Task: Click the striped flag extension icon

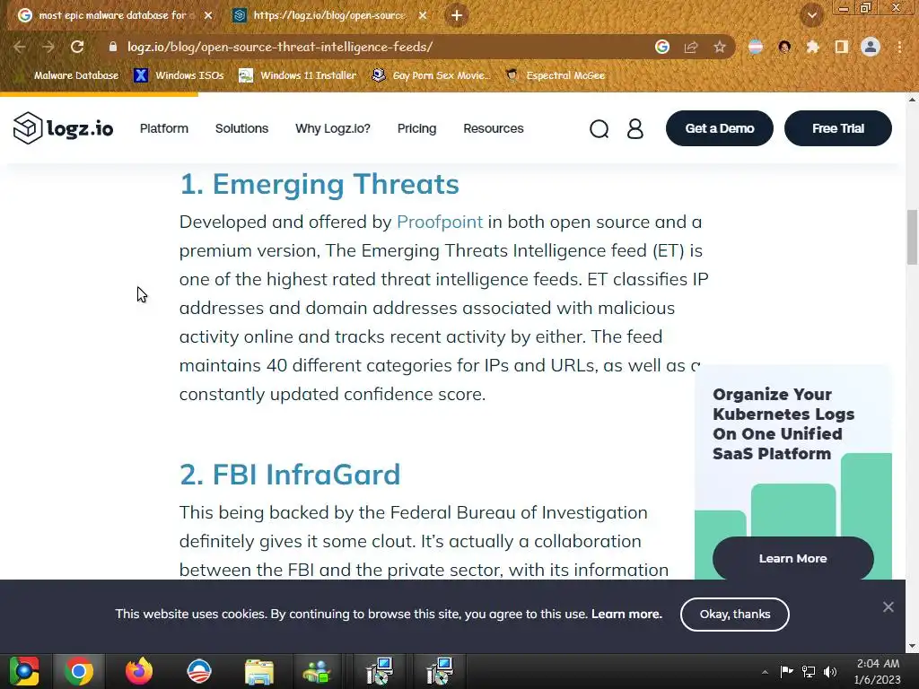Action: point(756,47)
